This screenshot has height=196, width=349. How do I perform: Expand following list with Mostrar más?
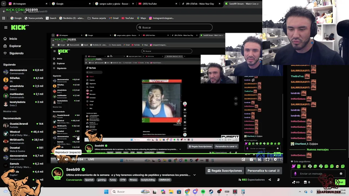point(10,111)
